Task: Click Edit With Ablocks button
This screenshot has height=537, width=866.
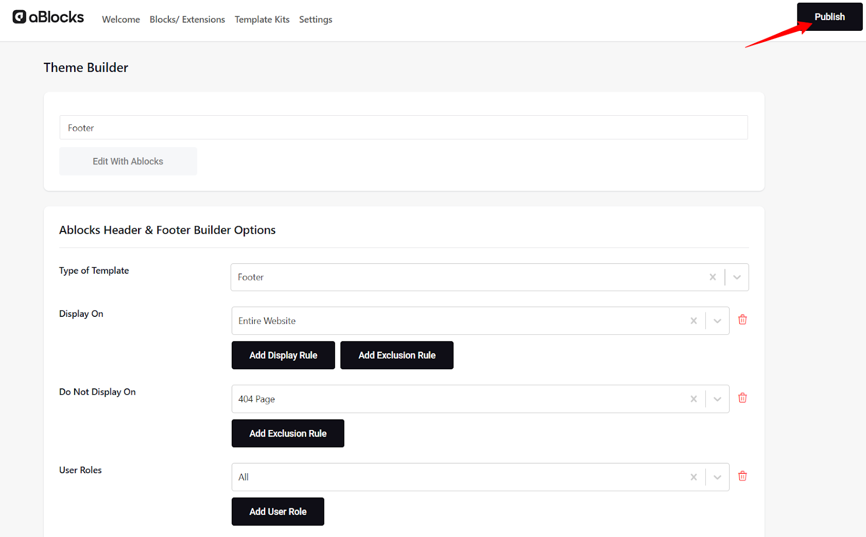Action: tap(128, 161)
